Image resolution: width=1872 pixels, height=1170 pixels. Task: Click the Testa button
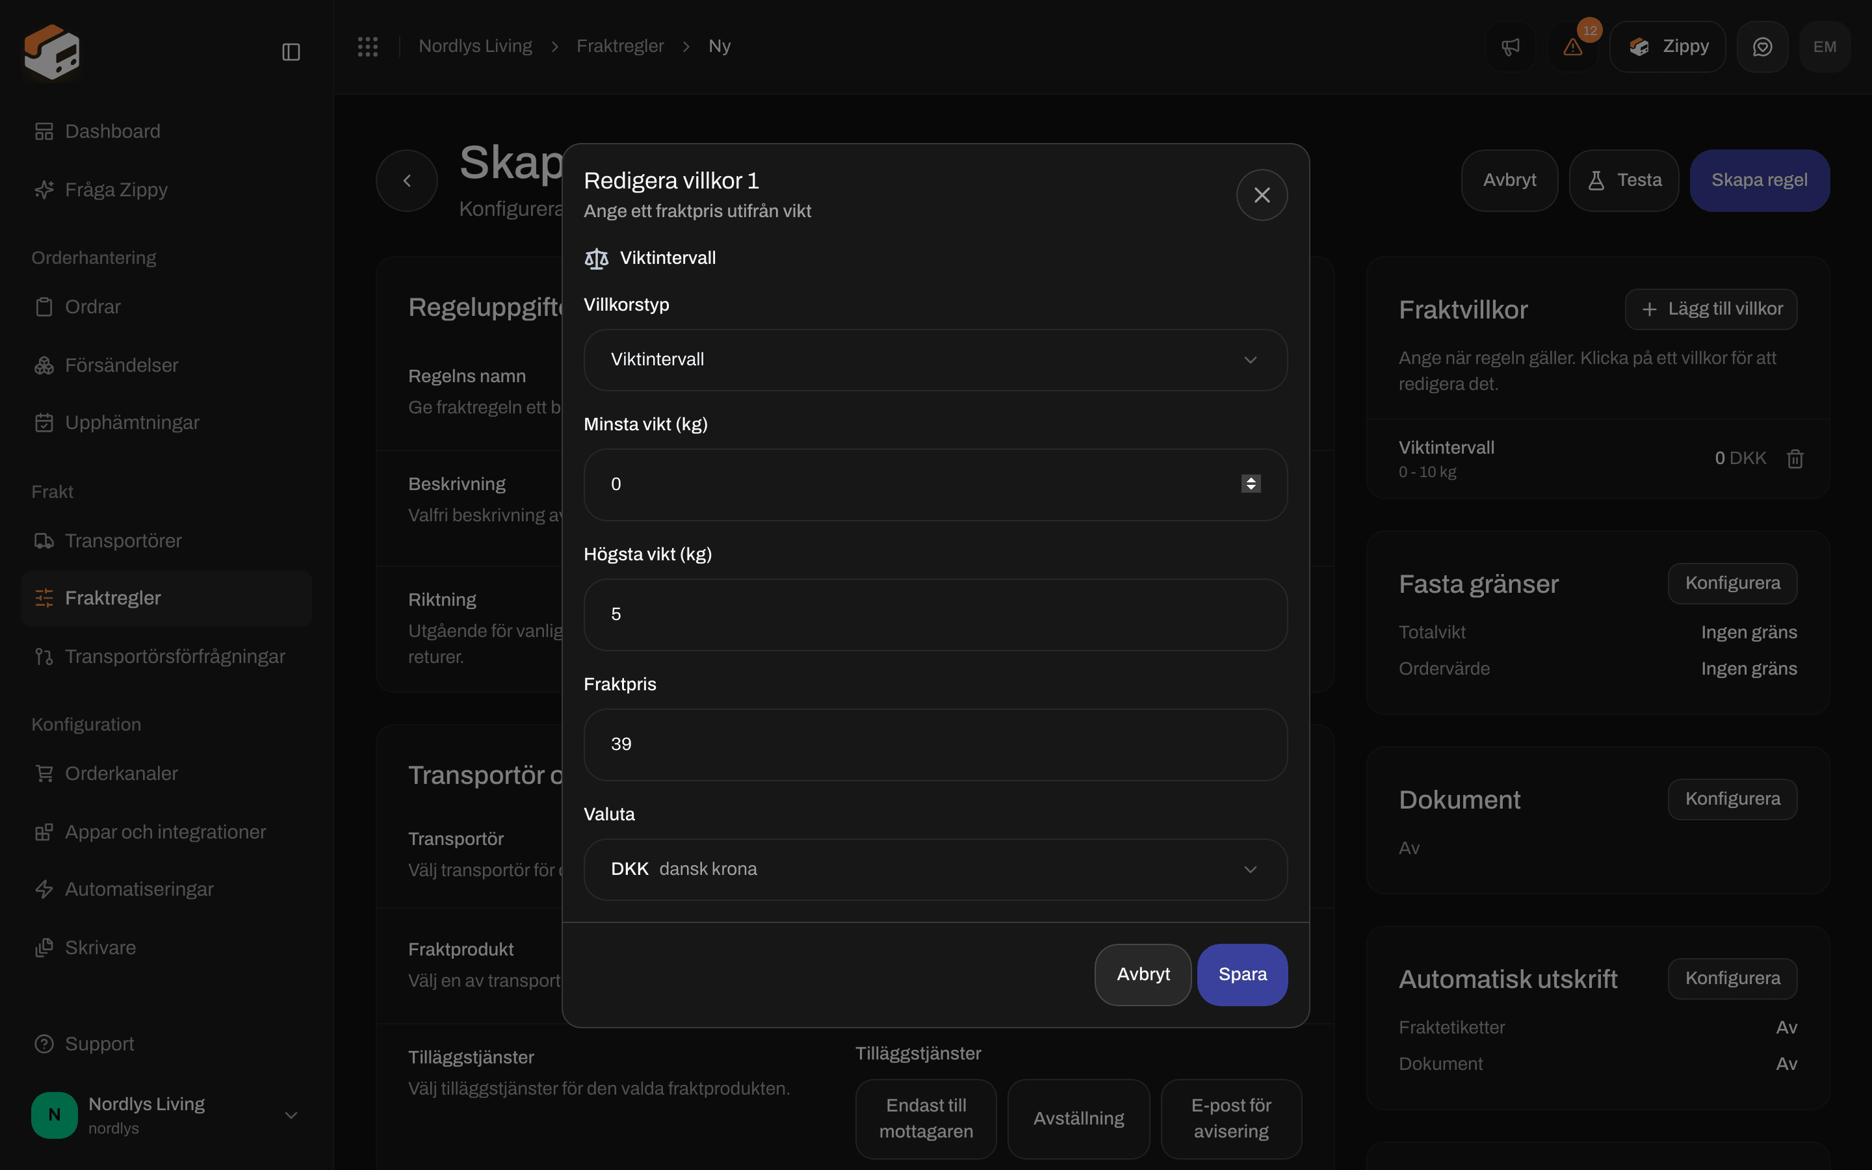coord(1624,180)
